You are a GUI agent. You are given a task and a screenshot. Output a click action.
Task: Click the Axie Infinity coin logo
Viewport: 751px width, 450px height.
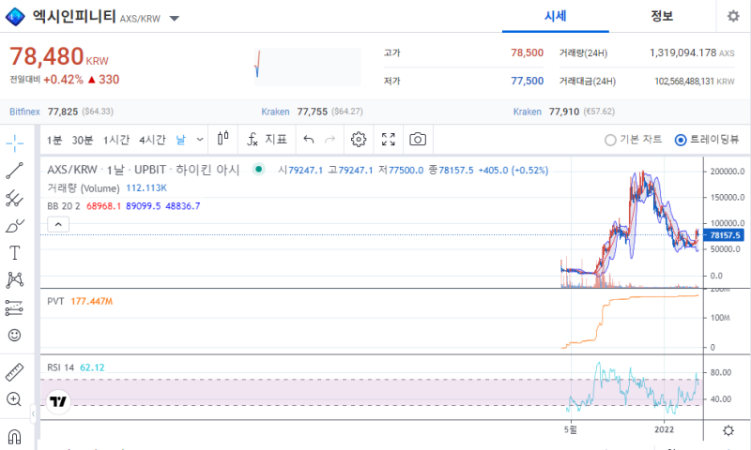(15, 17)
